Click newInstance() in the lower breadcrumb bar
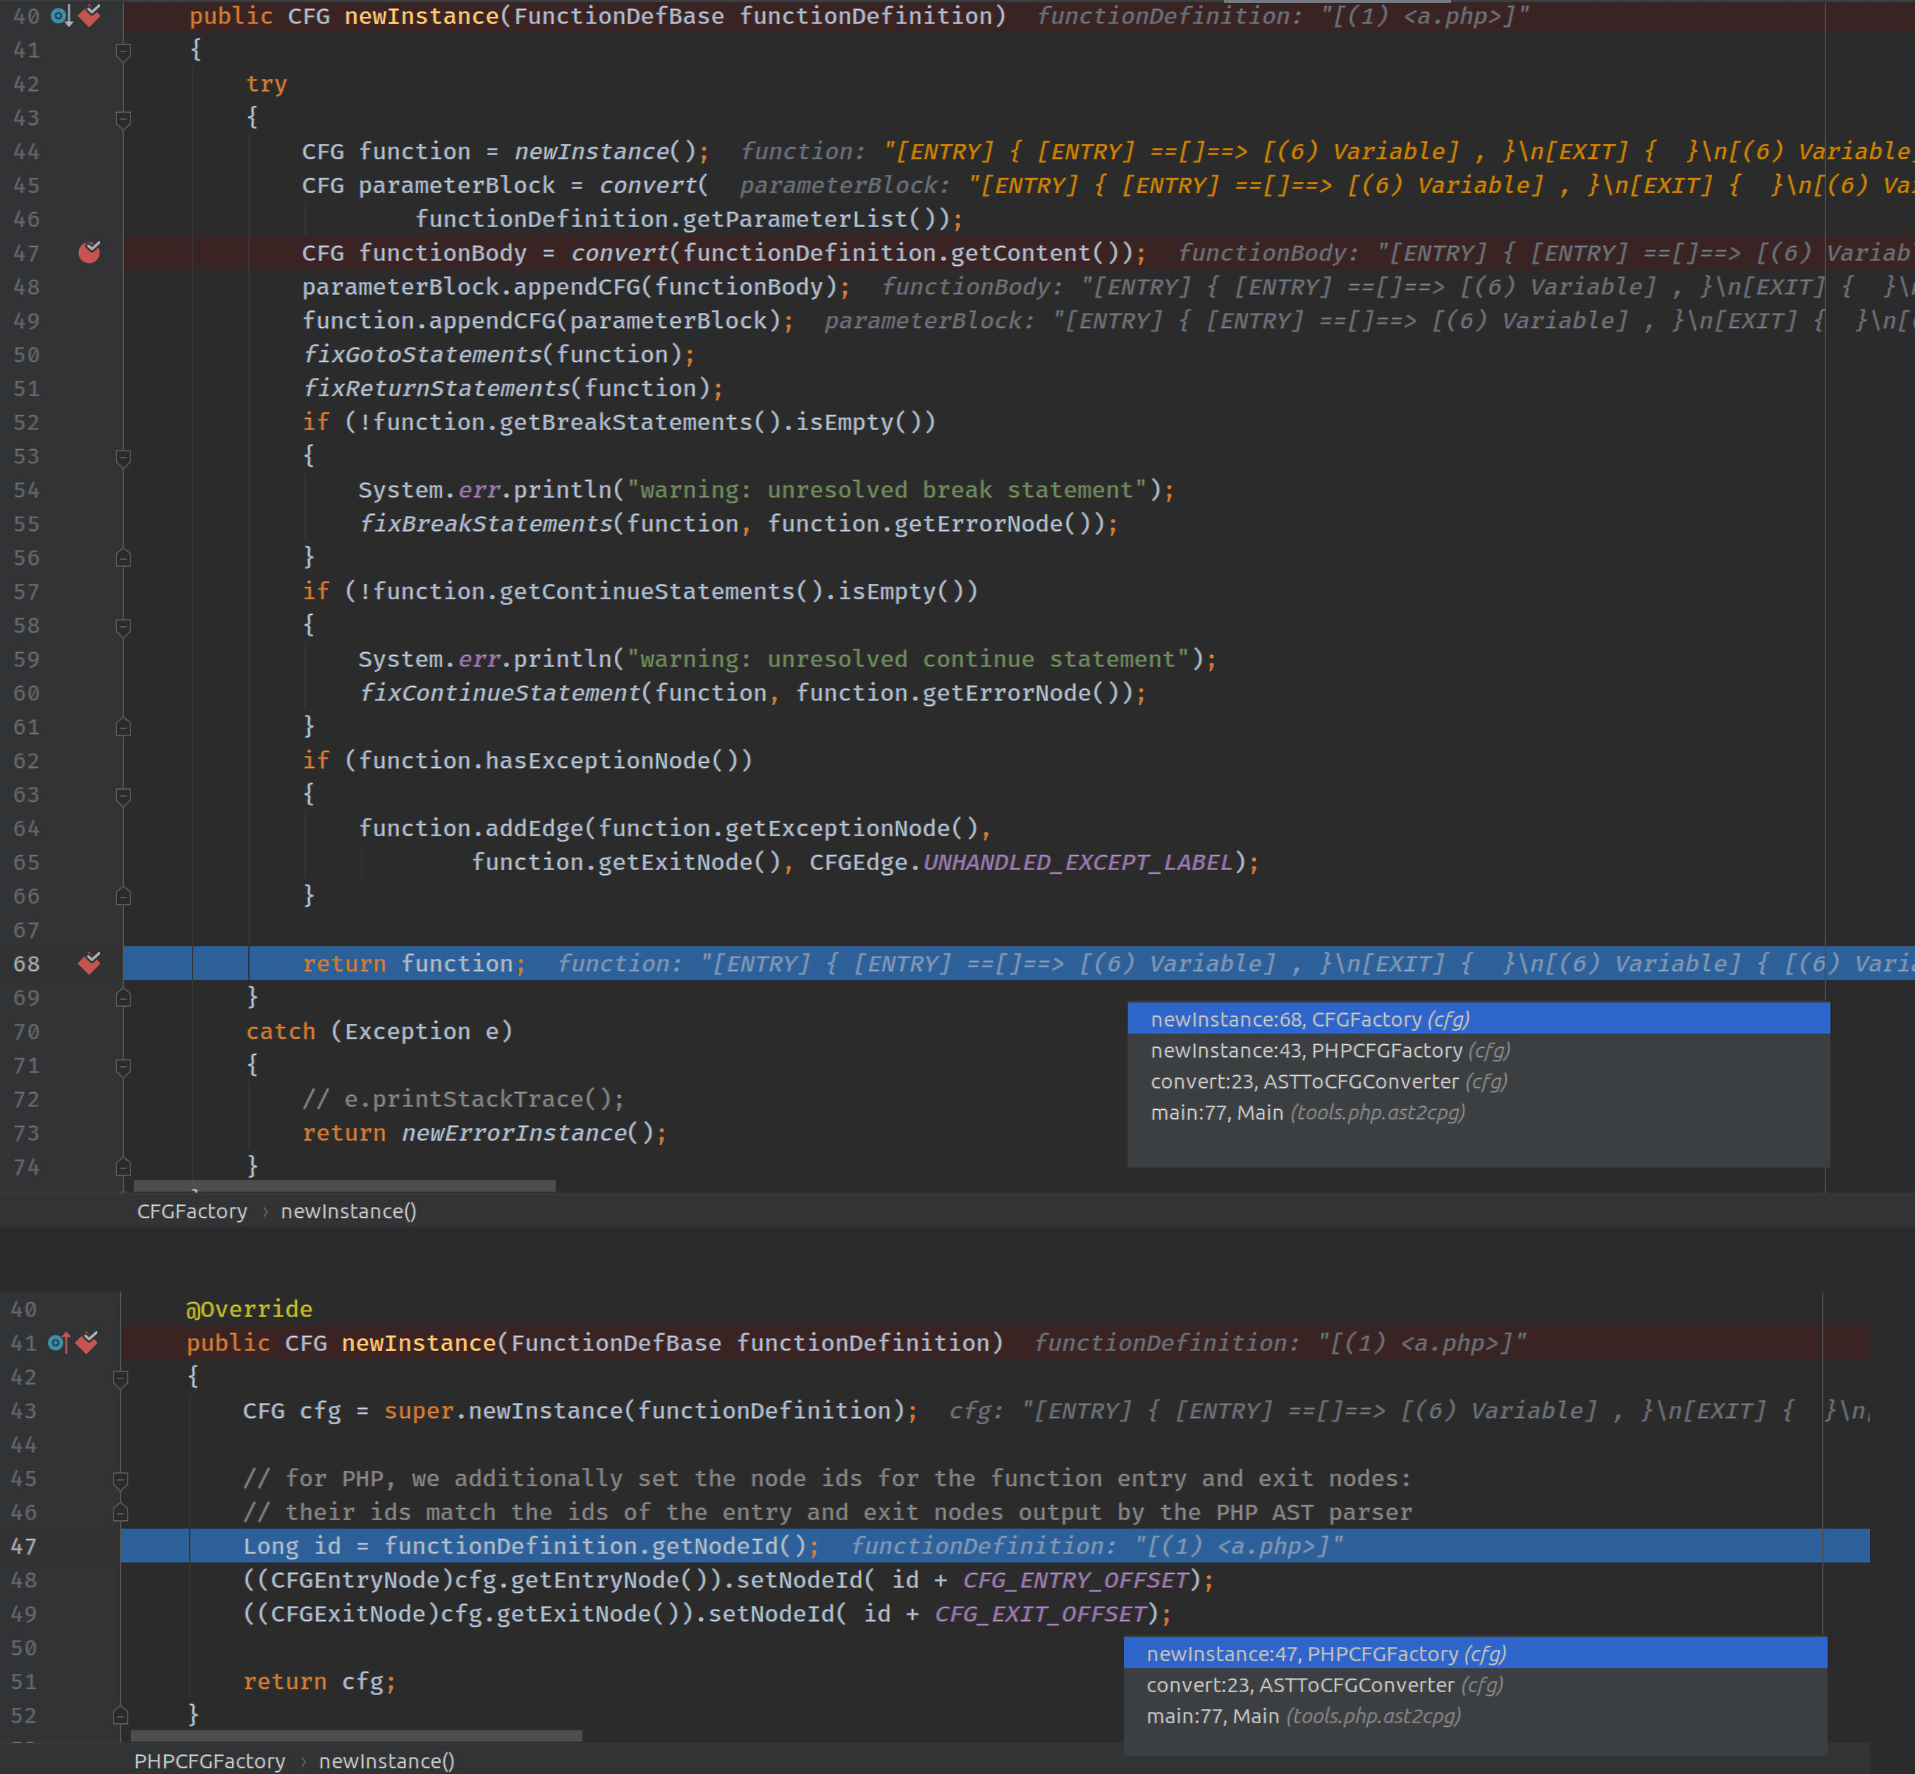The height and width of the screenshot is (1774, 1915). coord(387,1761)
